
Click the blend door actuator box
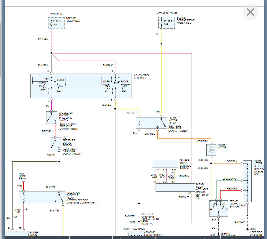pyautogui.click(x=175, y=187)
